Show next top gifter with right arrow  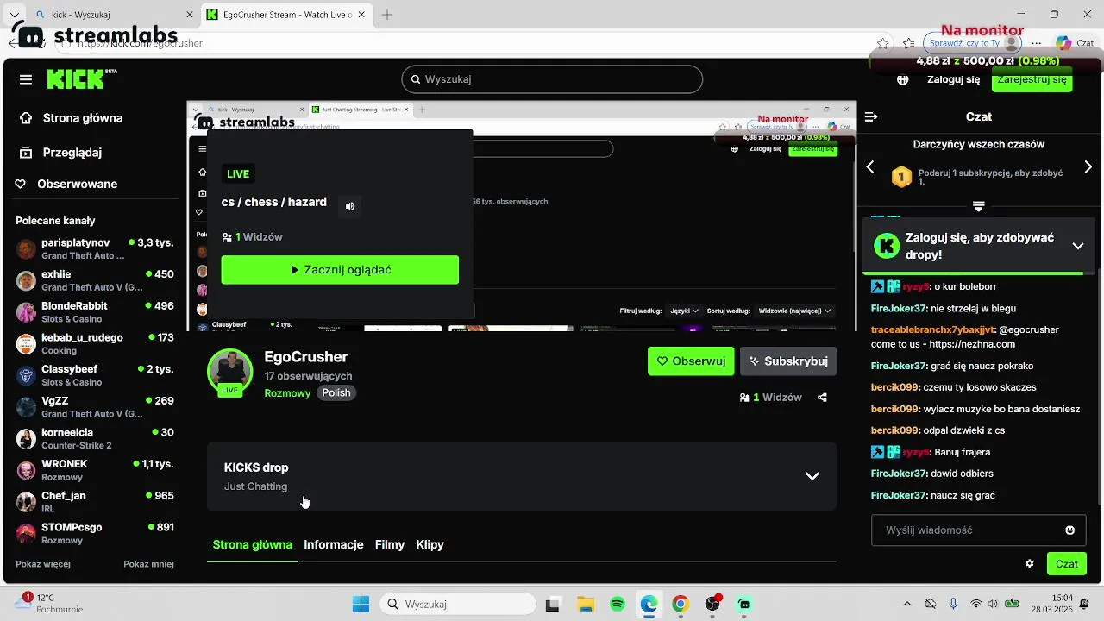1088,166
